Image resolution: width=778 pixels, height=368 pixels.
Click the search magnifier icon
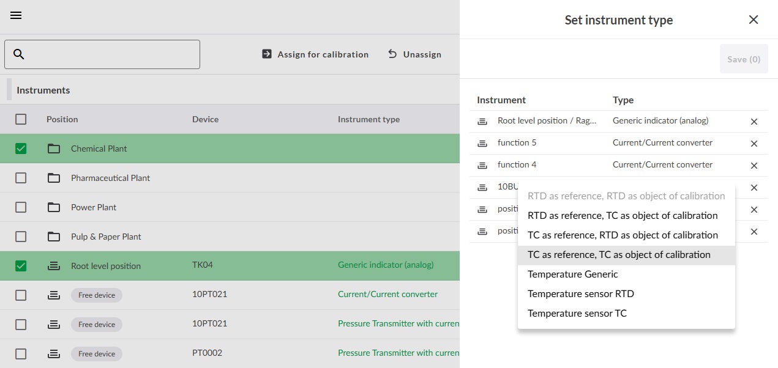pyautogui.click(x=19, y=54)
